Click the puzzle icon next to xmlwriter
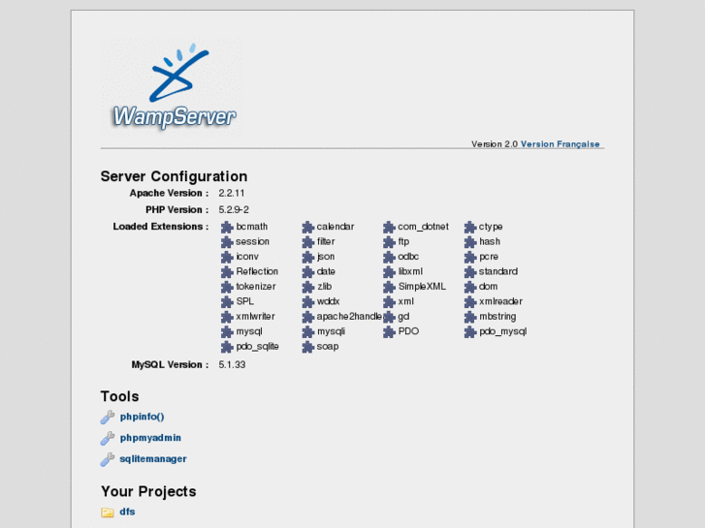This screenshot has width=705, height=528. pyautogui.click(x=227, y=317)
